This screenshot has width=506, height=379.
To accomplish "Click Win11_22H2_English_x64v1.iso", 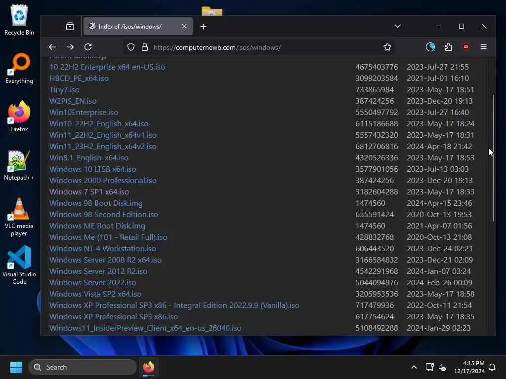I will pos(103,135).
